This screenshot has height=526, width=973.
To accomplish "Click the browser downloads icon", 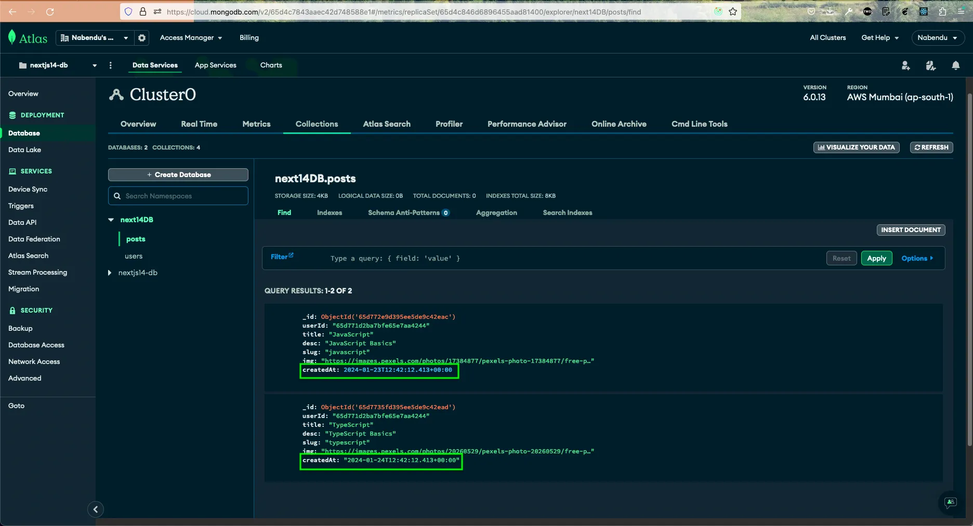I will tap(830, 11).
